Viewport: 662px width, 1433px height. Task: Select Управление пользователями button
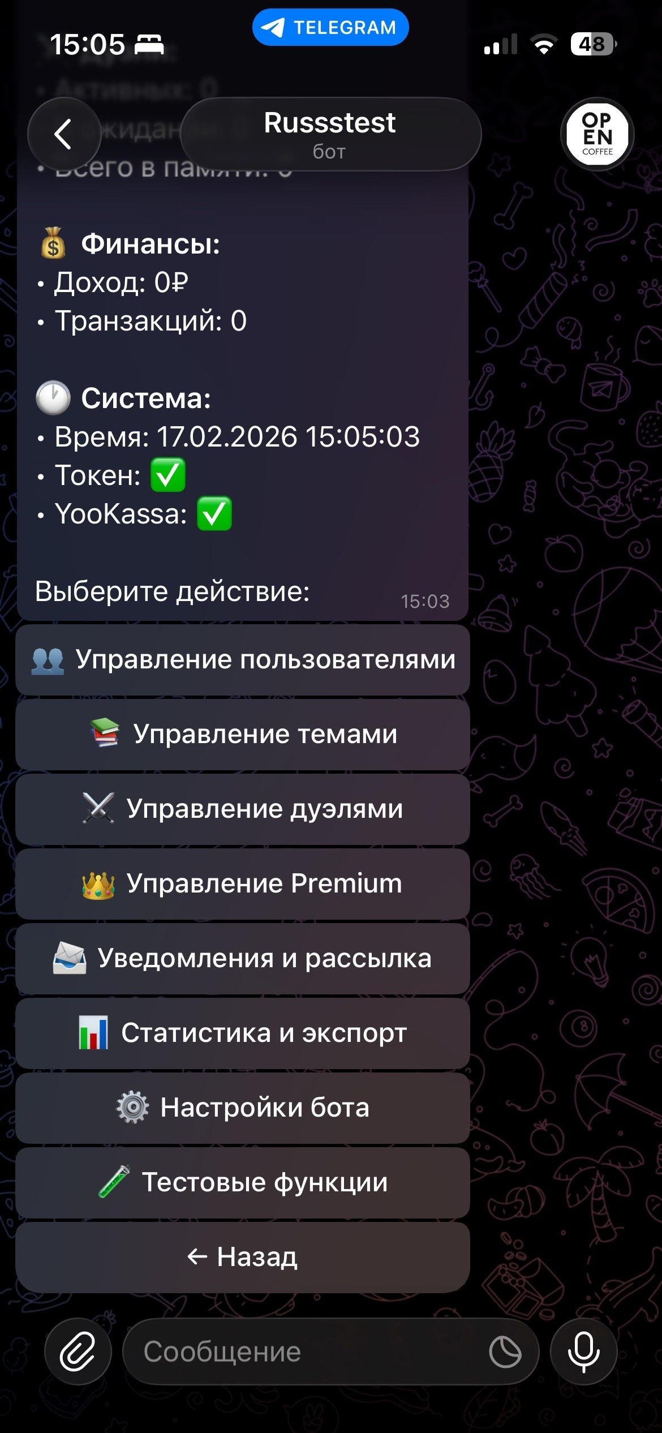coord(243,659)
